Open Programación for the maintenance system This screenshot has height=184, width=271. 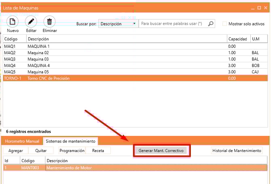click(72, 150)
